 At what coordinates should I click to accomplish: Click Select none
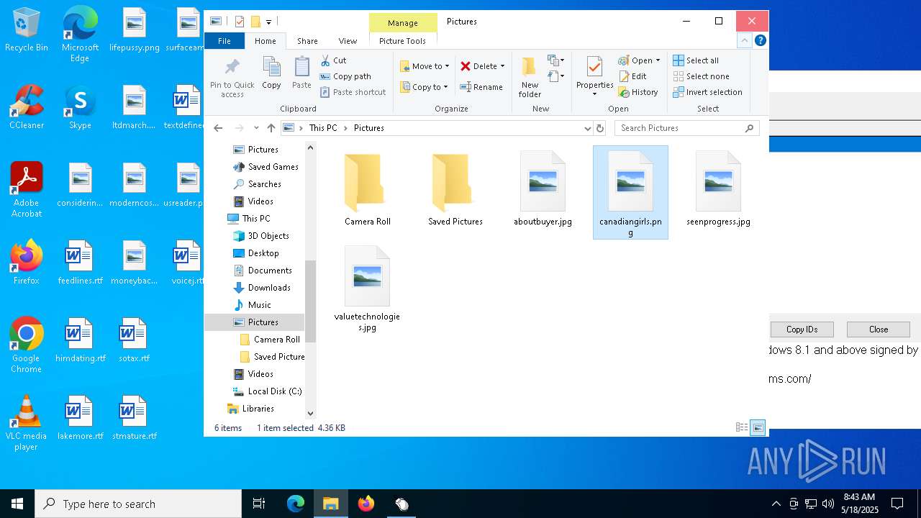point(701,76)
